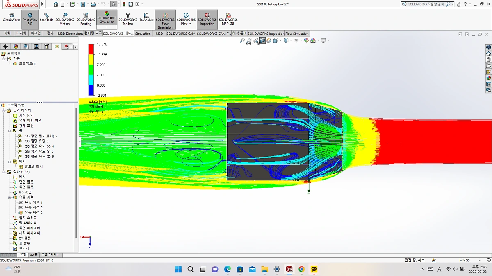Enable the SOLIDWORKS Toolbox add-in

pyautogui.click(x=128, y=19)
